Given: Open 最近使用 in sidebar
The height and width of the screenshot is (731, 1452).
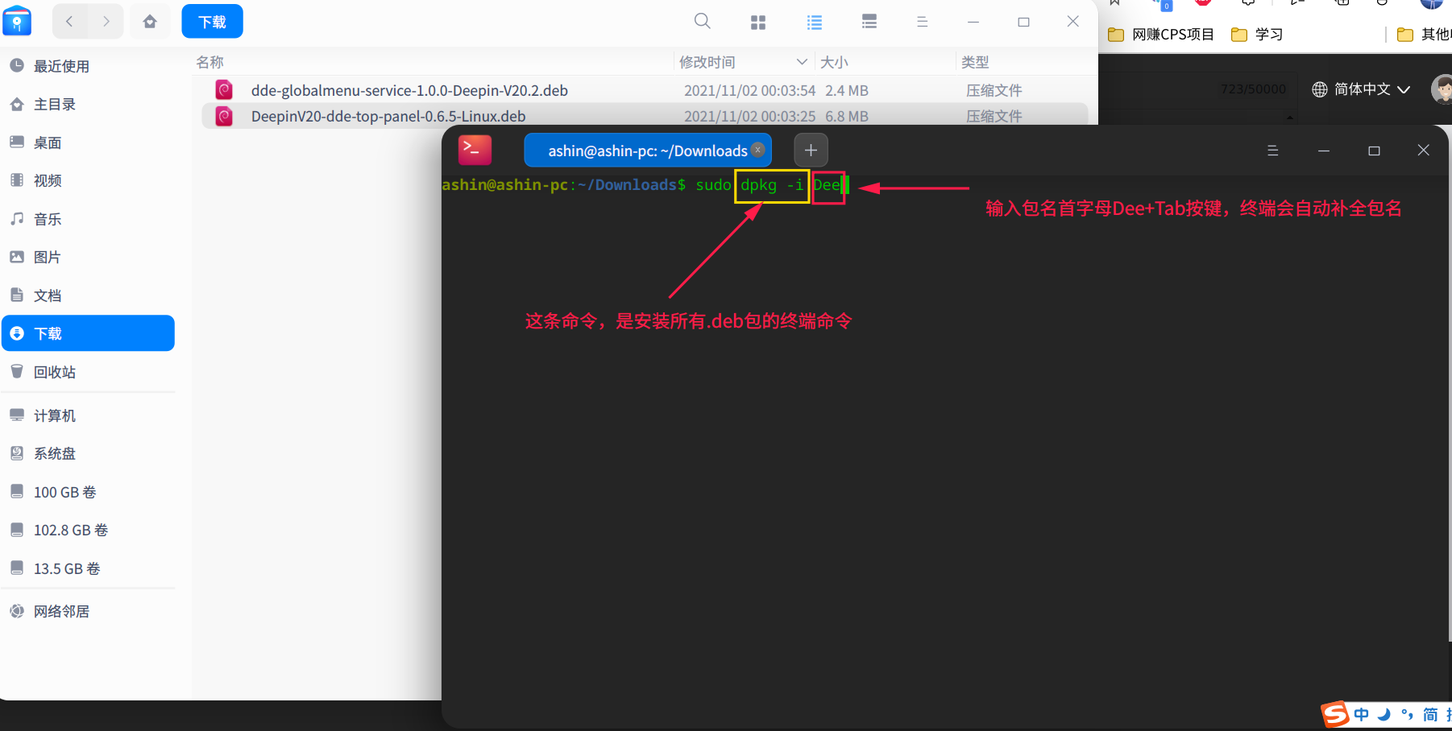Looking at the screenshot, I should click(x=89, y=66).
